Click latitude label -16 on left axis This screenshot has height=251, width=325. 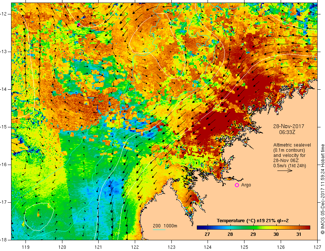coord(4,165)
